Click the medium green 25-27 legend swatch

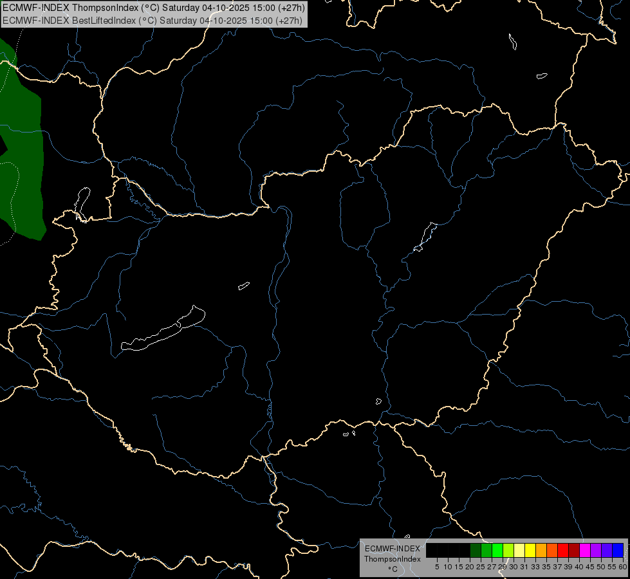point(486,550)
